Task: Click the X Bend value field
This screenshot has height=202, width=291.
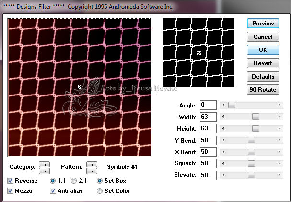Action: (x=208, y=152)
